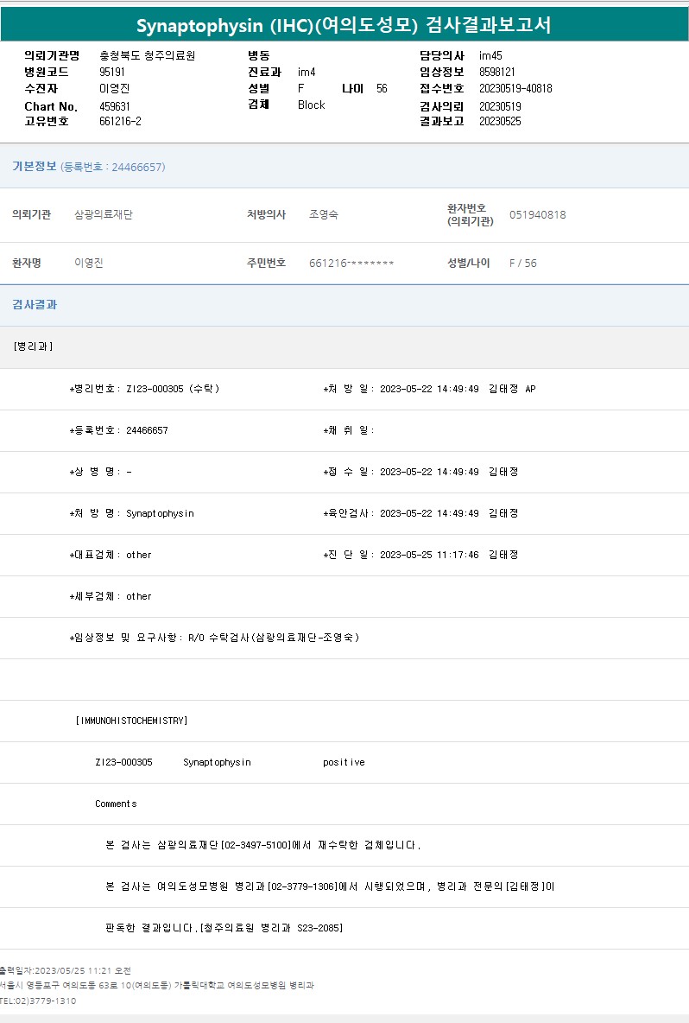Click the Synaptophysin (IHC) report title banner
The width and height of the screenshot is (689, 1023).
coord(344,25)
